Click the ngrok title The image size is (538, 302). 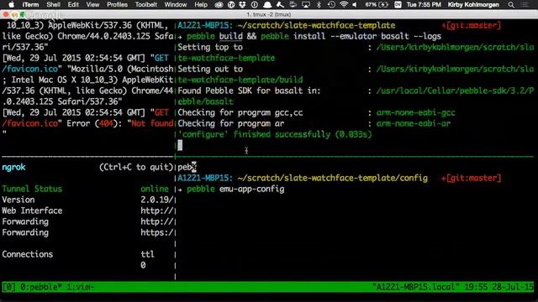tap(13, 167)
